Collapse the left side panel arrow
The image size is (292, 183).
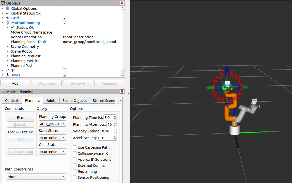[x=128, y=94]
